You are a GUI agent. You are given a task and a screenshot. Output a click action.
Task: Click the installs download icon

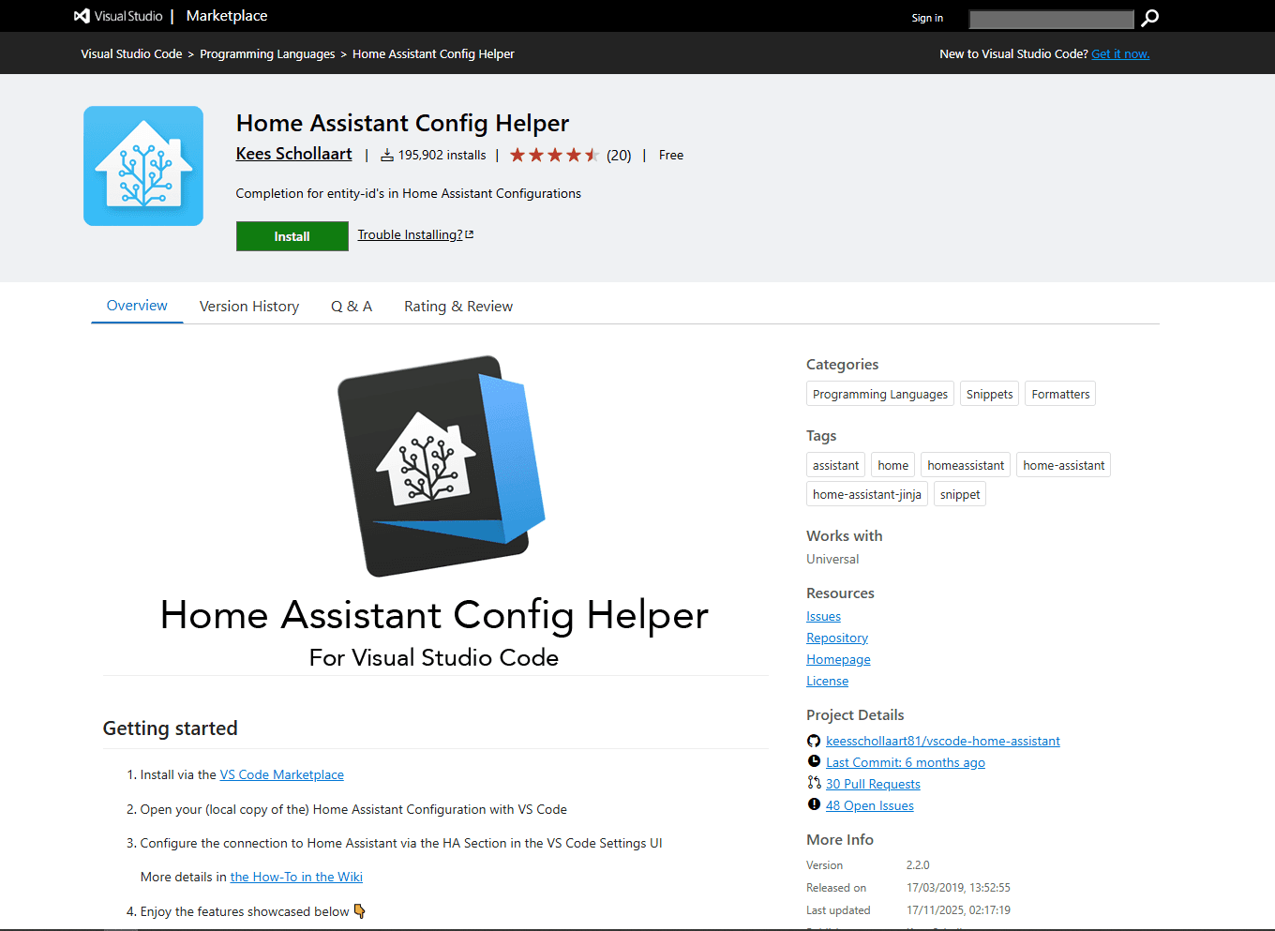(386, 155)
